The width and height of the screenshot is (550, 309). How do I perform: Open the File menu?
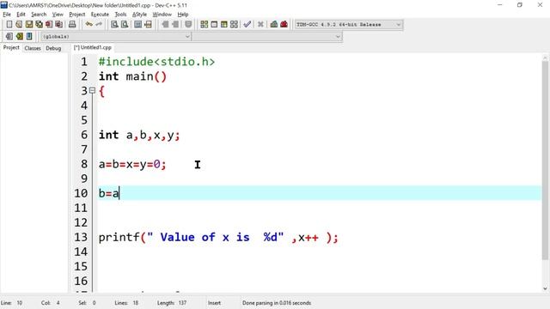[x=7, y=15]
